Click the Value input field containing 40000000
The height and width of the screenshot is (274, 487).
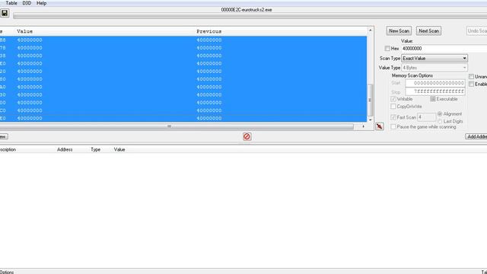pyautogui.click(x=444, y=49)
